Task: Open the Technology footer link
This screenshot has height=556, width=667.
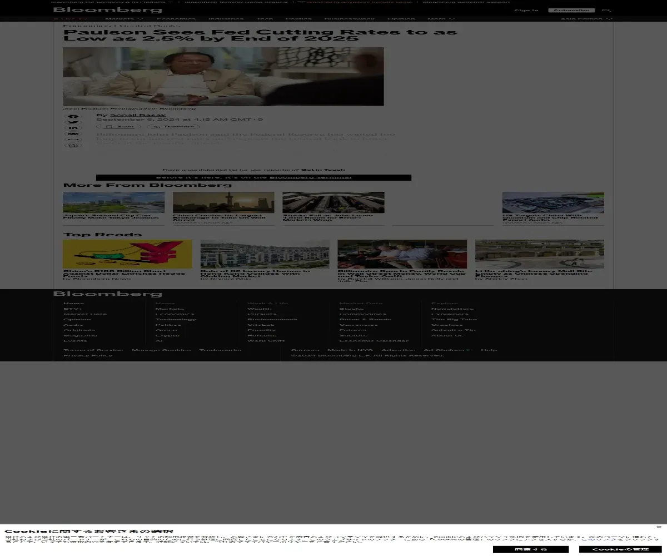Action: point(176,319)
